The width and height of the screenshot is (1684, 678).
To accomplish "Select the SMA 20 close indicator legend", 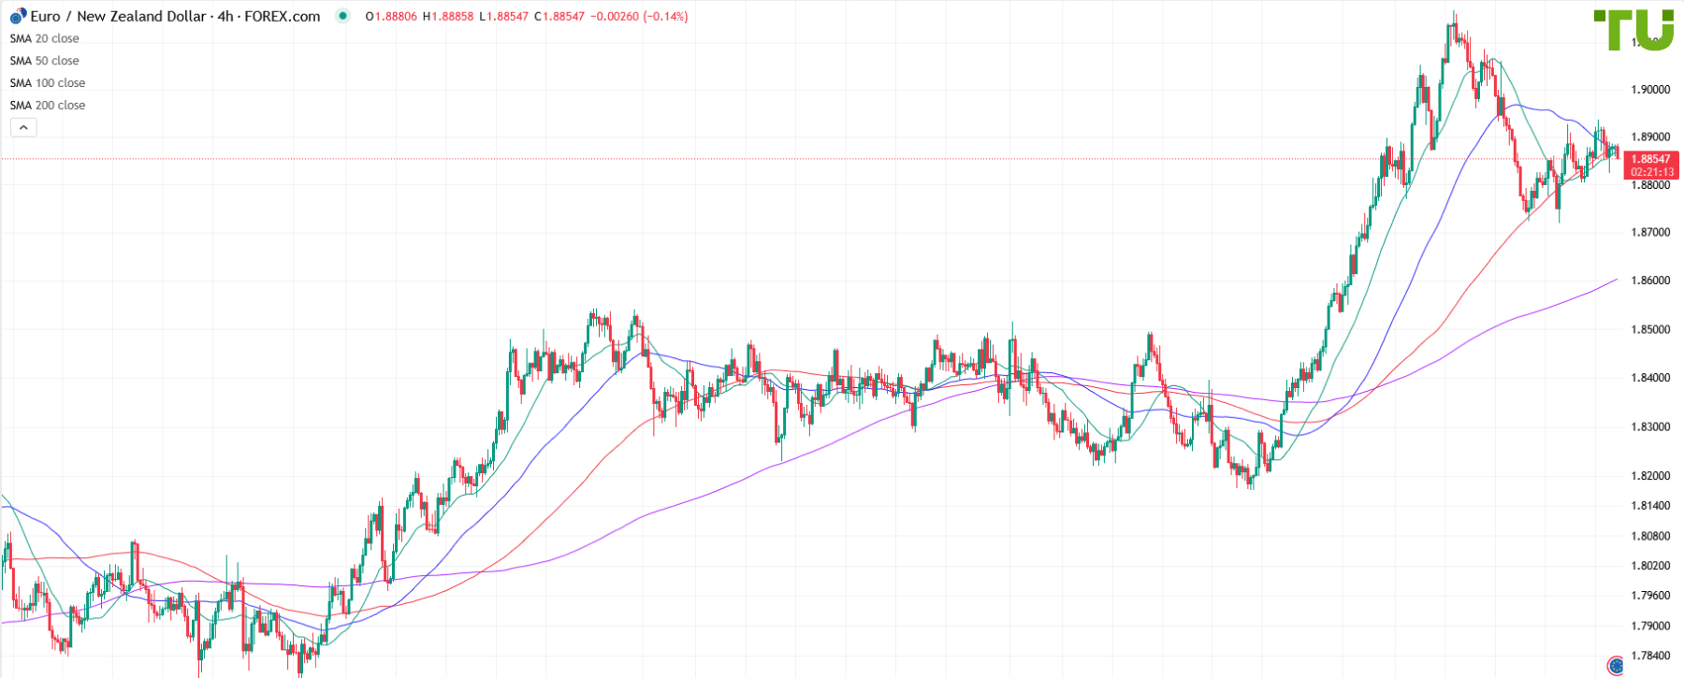I will [45, 38].
